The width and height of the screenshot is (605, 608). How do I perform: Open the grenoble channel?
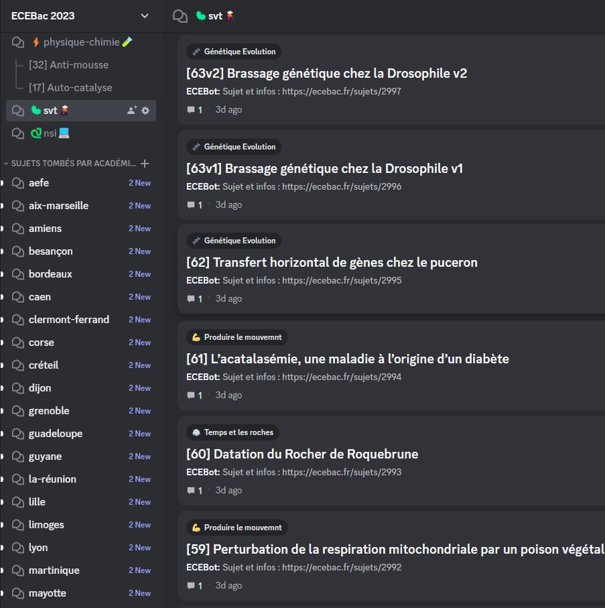[x=81, y=411]
